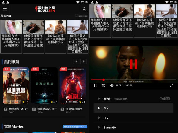Click the 17:57 / 2:02:50 time display

pyautogui.click(x=124, y=85)
